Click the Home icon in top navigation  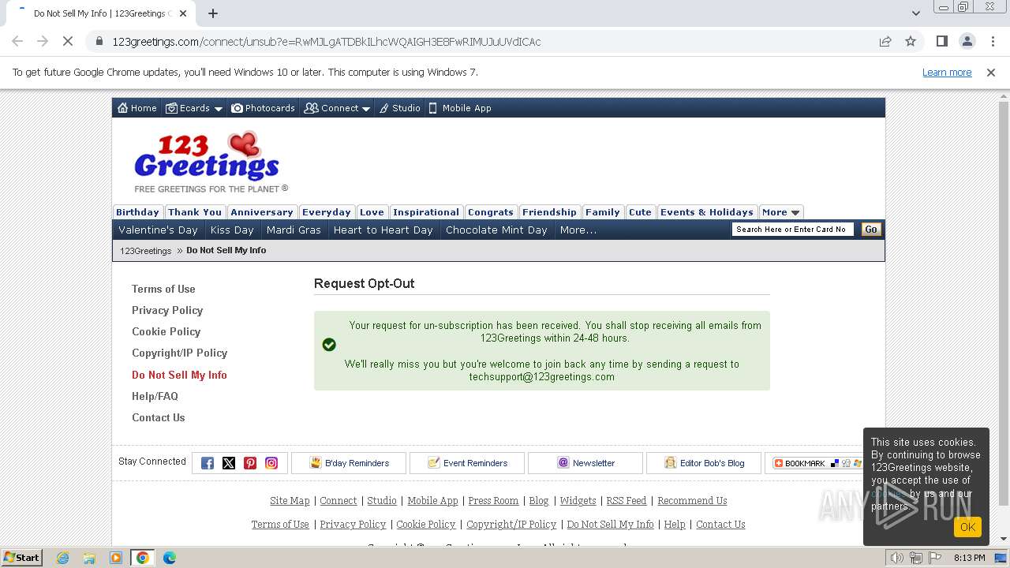[x=122, y=108]
